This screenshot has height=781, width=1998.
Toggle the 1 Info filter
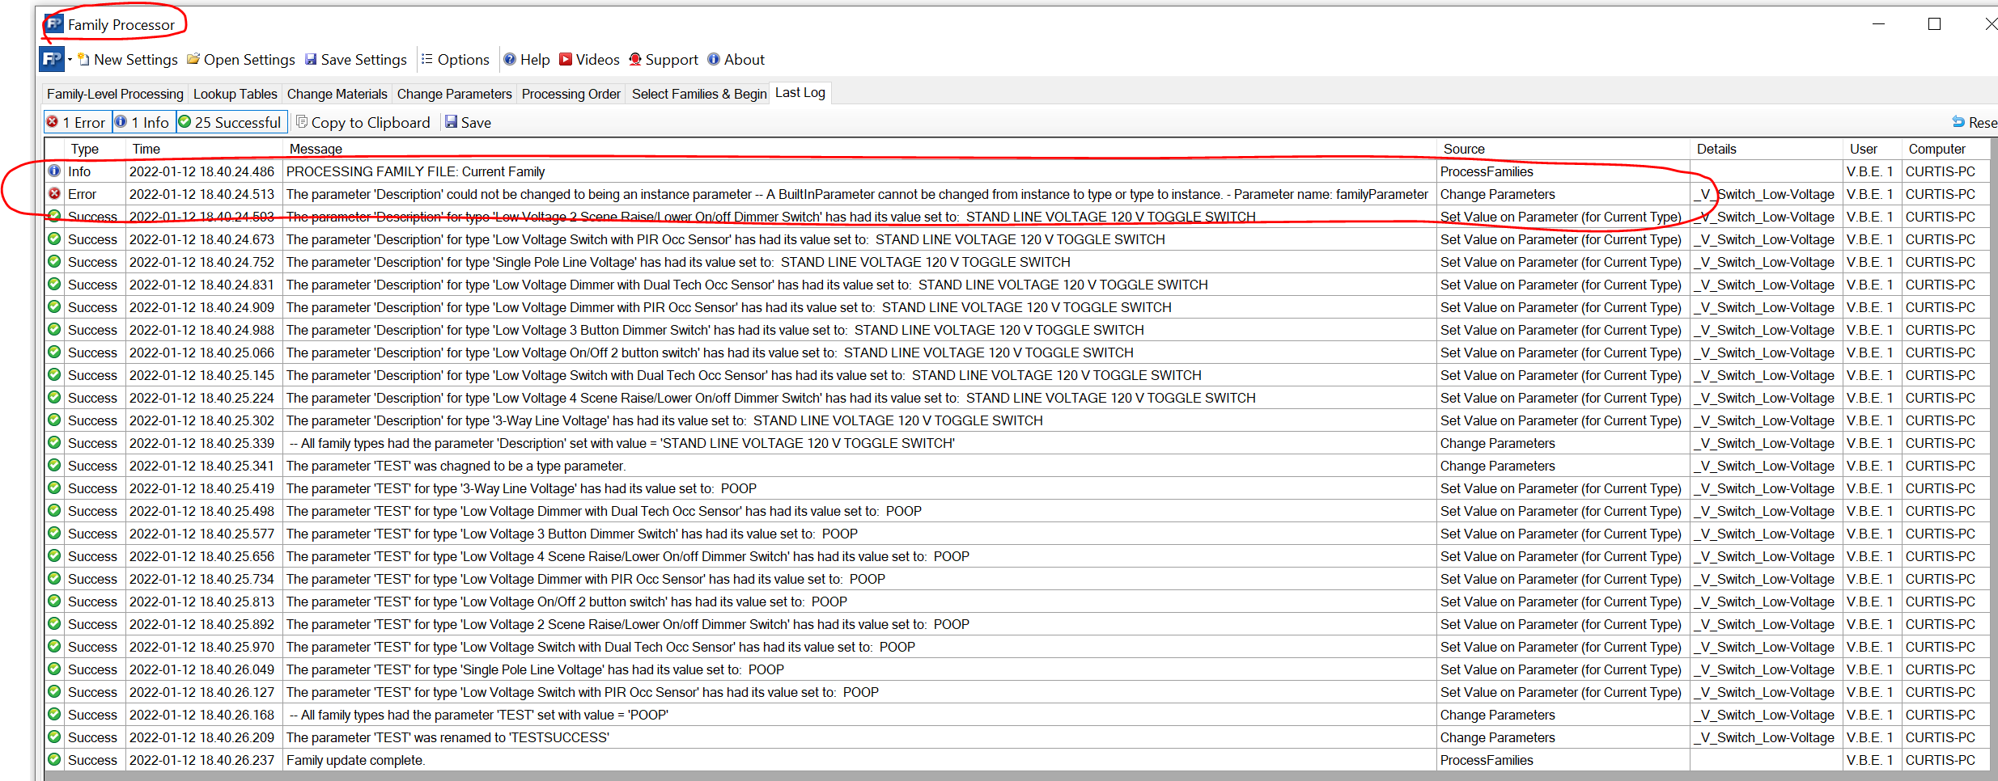[143, 122]
